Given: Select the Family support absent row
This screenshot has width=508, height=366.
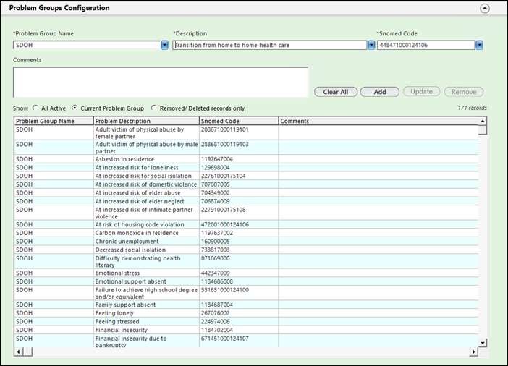Looking at the screenshot, I should pyautogui.click(x=246, y=305).
